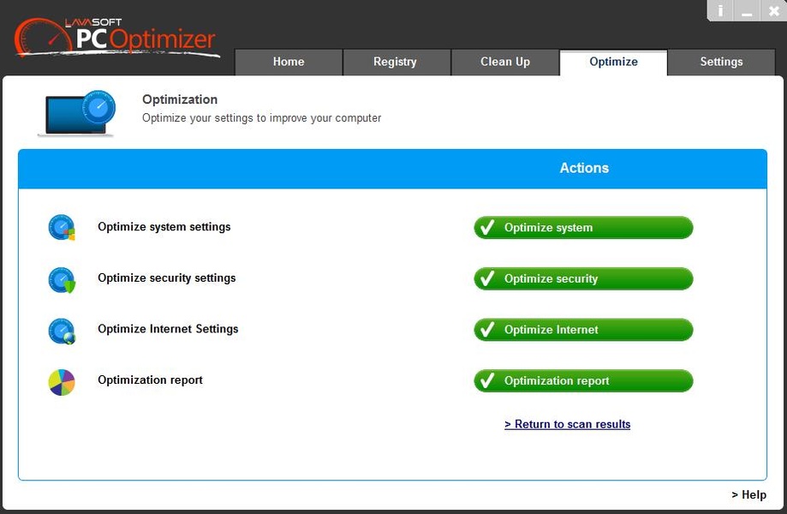Click the Optimize security settings label
This screenshot has width=787, height=514.
pyautogui.click(x=167, y=278)
